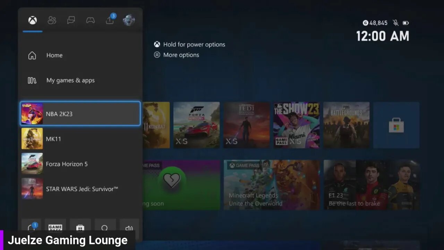This screenshot has width=444, height=250.
Task: Click the MK11 cover thumbnail
Action: 32,139
